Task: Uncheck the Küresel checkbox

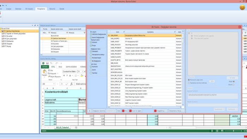Action: [x=91, y=42]
